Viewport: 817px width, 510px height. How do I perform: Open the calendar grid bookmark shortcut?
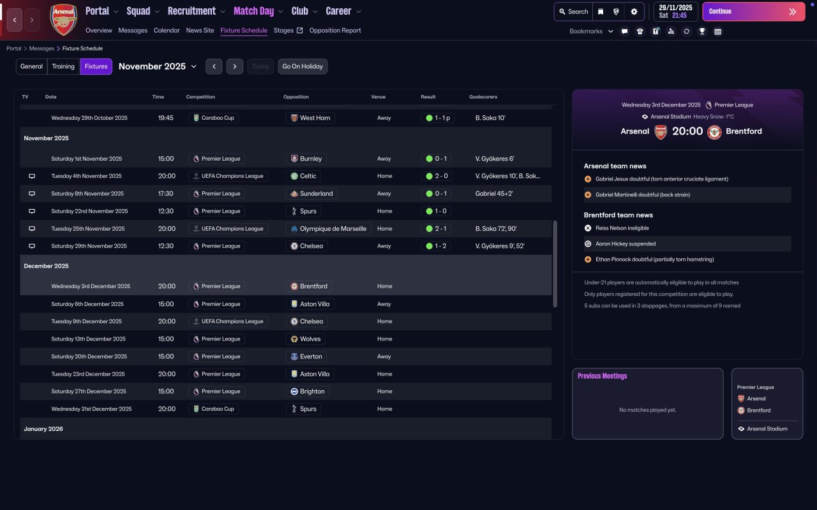pos(717,31)
